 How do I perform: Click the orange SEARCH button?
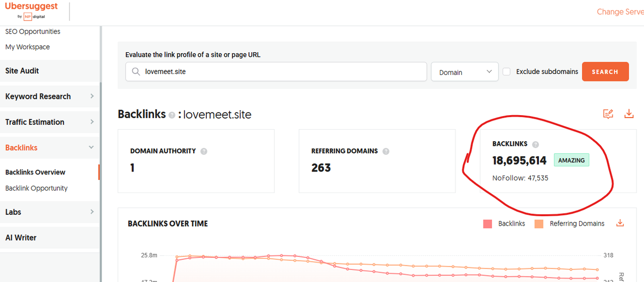coord(605,71)
